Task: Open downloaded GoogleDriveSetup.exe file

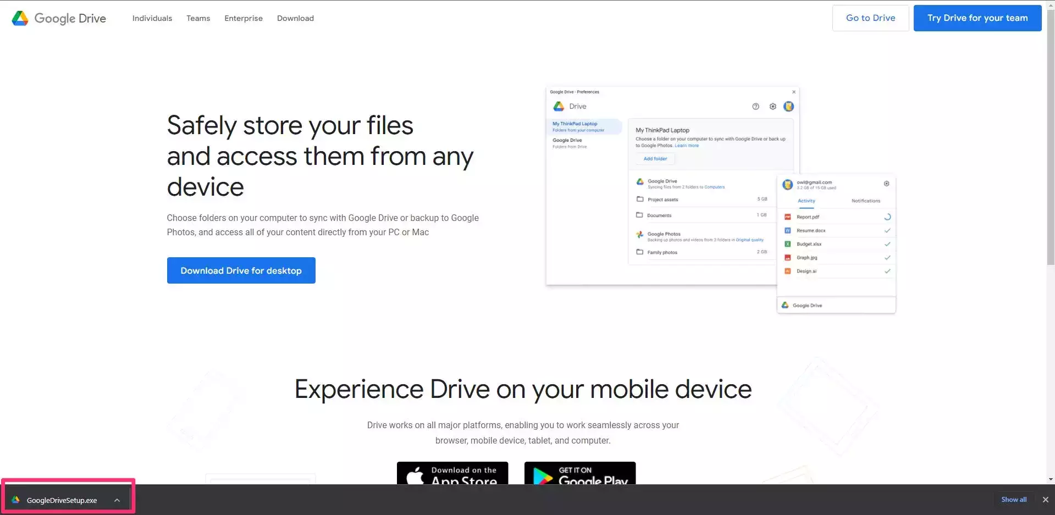Action: point(61,500)
